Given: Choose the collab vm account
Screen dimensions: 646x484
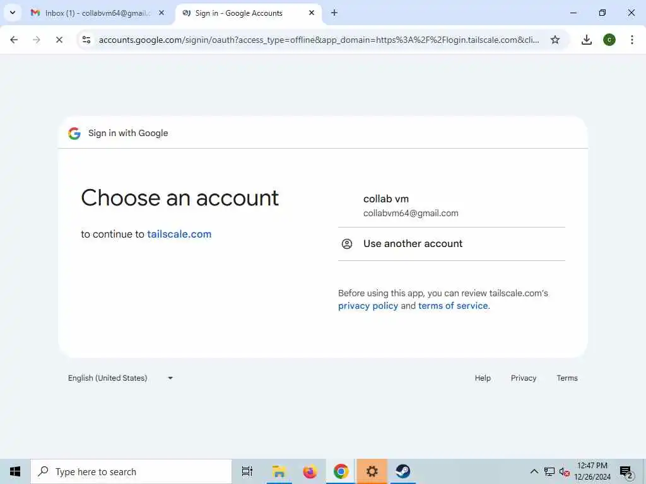Looking at the screenshot, I should (x=452, y=205).
